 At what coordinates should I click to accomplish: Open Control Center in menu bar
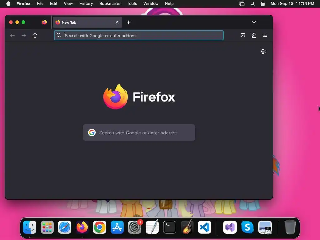click(263, 4)
